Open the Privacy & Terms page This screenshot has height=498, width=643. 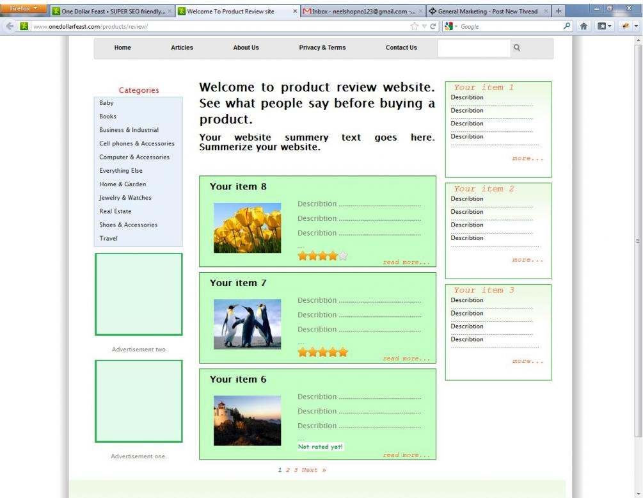pyautogui.click(x=322, y=47)
